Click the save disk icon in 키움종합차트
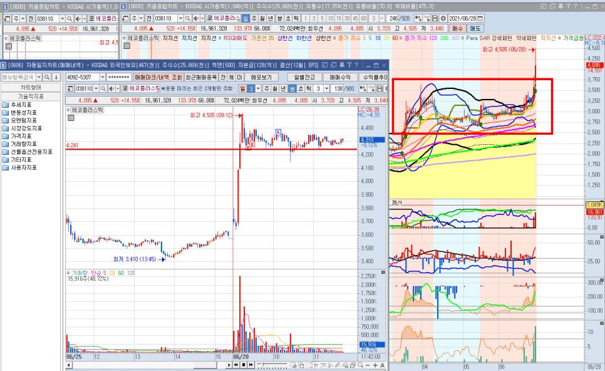Screen dimensions: 605x371 [x=435, y=19]
